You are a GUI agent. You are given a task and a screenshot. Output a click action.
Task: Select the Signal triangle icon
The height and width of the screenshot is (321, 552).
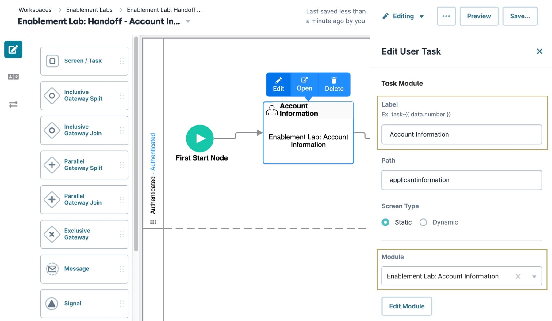(52, 304)
